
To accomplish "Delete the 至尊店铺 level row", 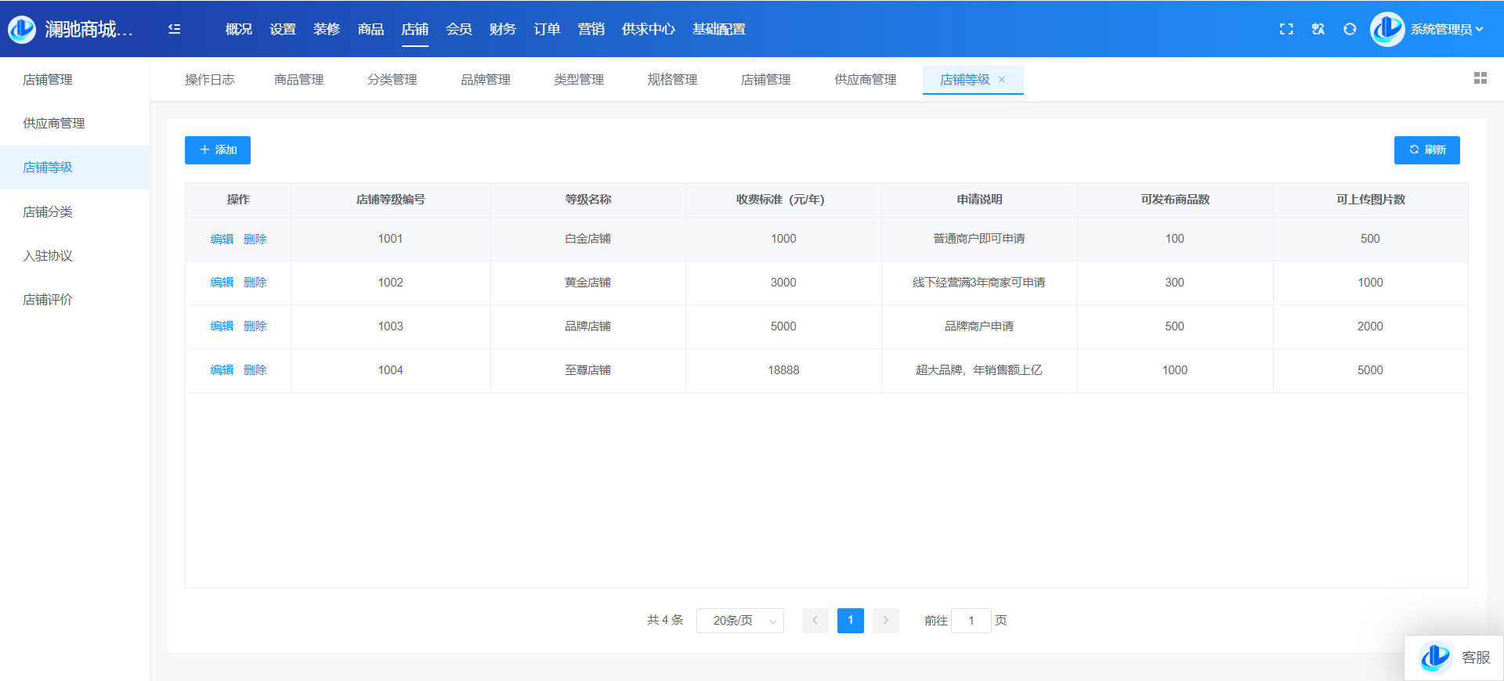I will coord(255,370).
